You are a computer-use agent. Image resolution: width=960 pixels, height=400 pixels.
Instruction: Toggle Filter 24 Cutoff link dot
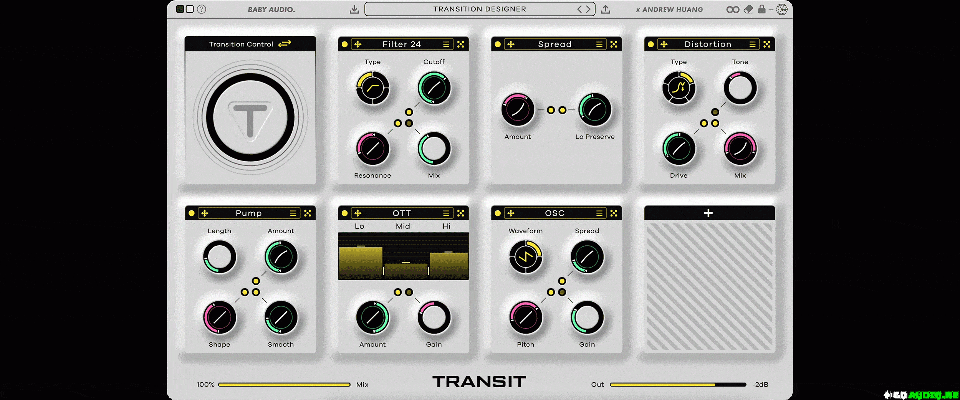[x=409, y=112]
